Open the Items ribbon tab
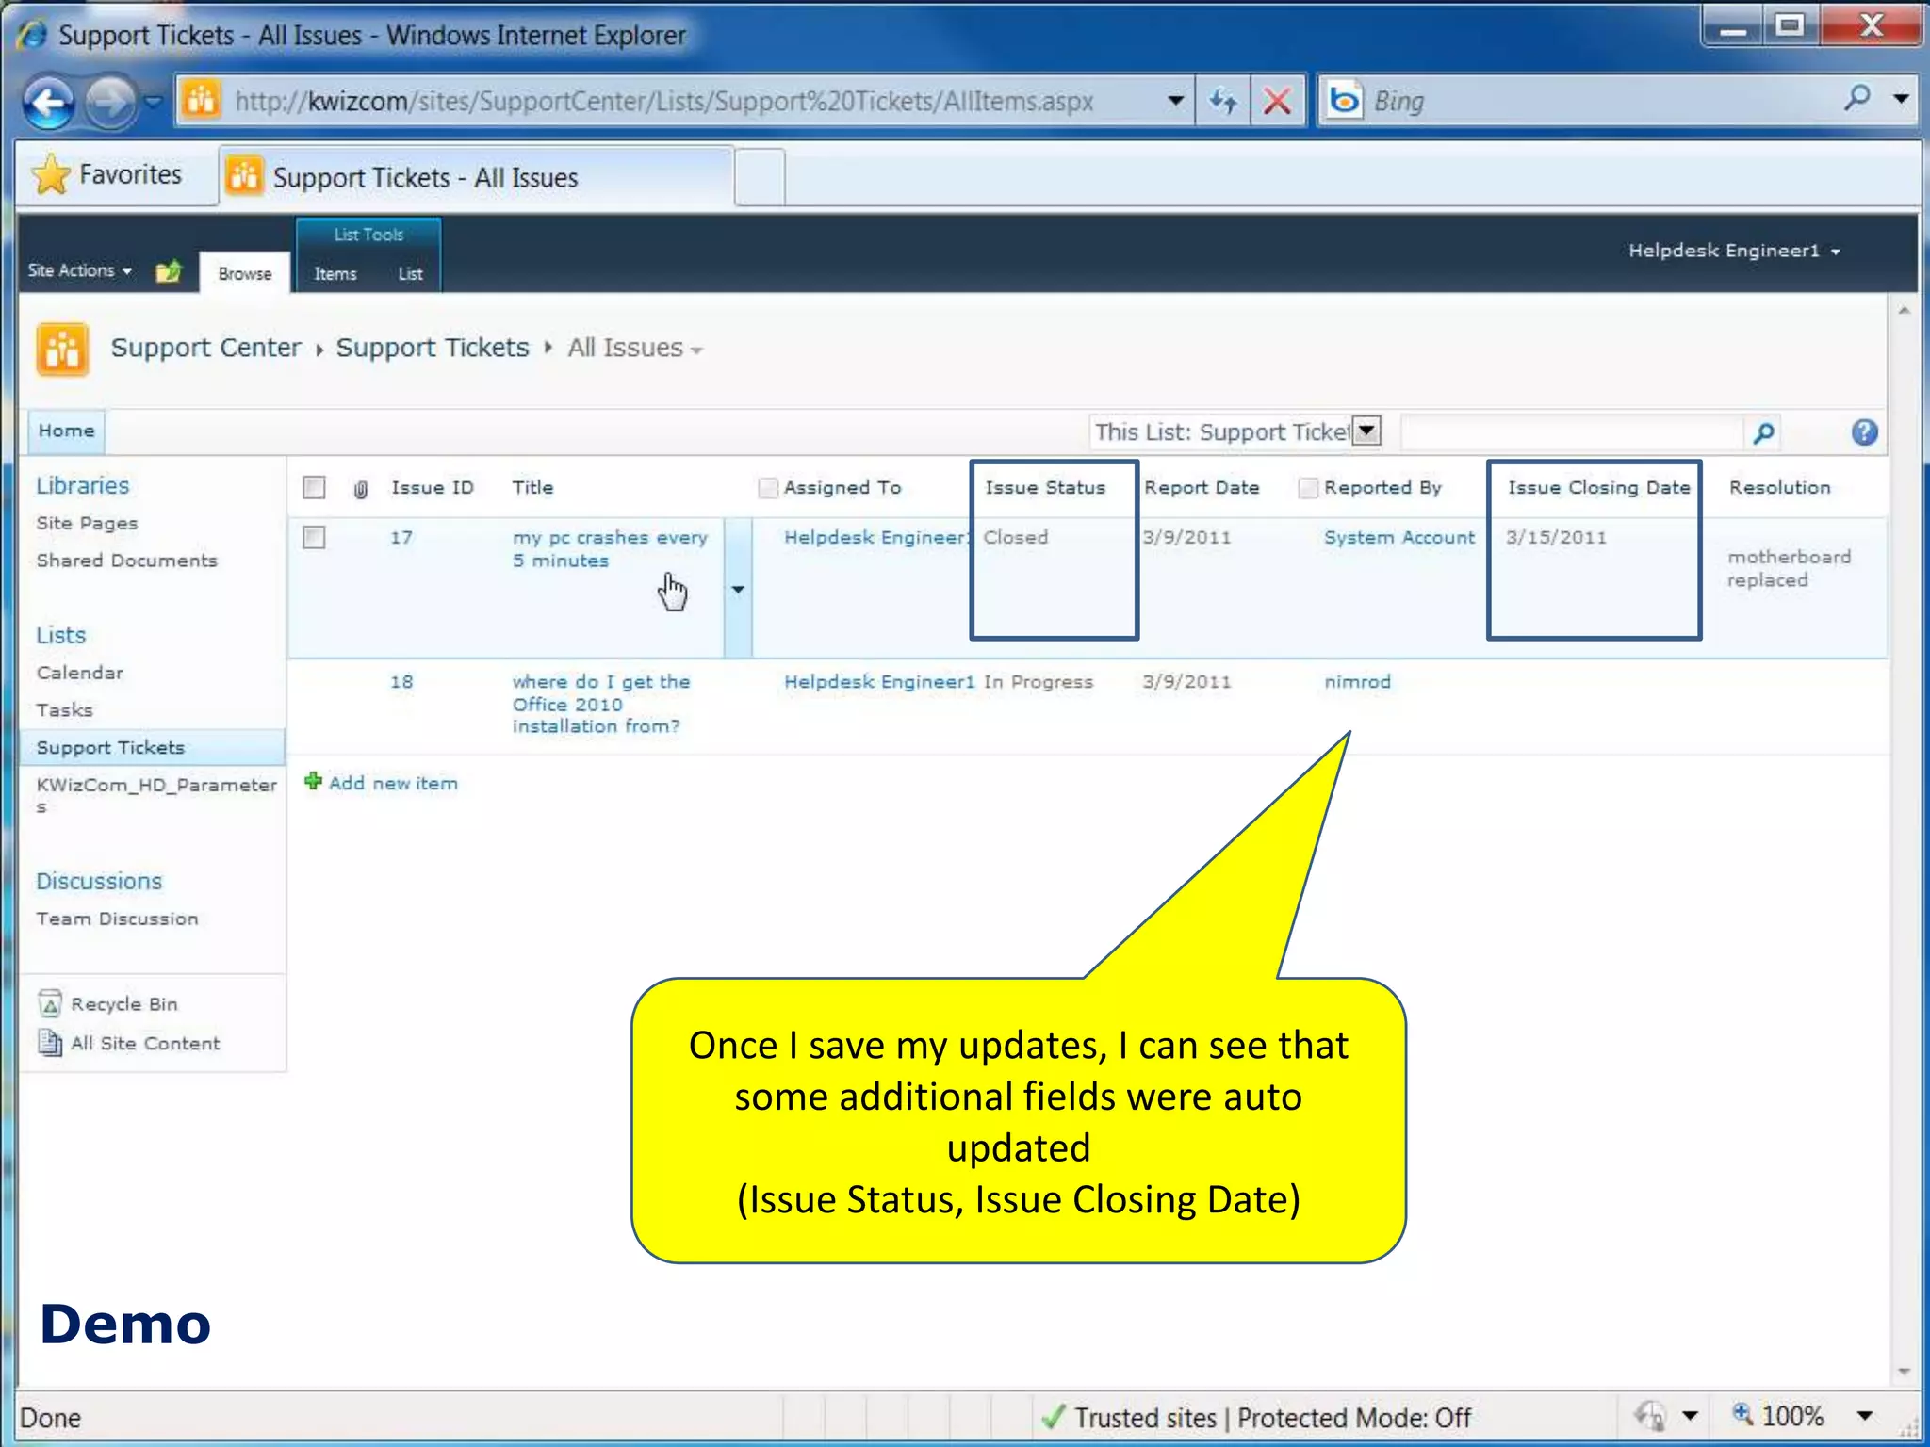Screen dimensions: 1930x1447 pos(335,274)
